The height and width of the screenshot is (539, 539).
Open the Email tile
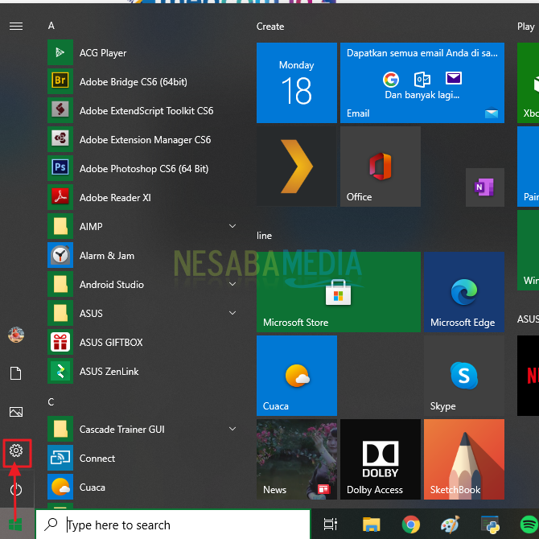422,83
